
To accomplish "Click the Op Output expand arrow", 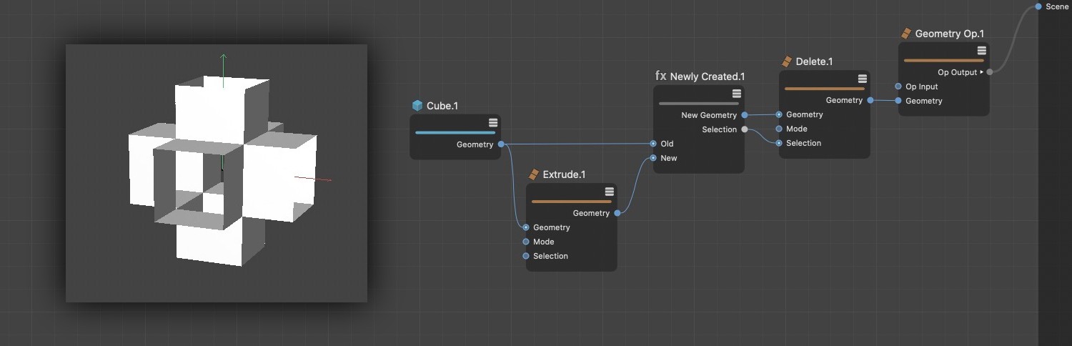I will coord(982,72).
